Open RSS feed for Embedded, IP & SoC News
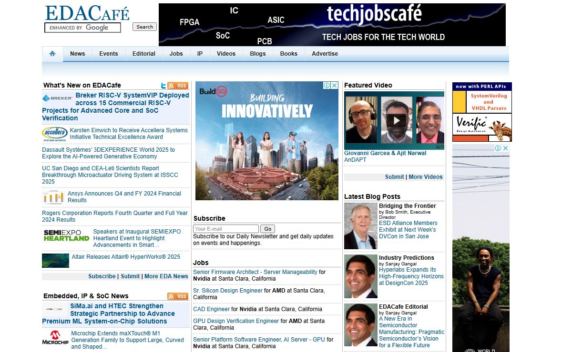The image size is (572, 352). tap(178, 296)
